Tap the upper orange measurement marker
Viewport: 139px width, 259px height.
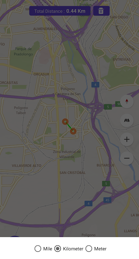point(65,122)
